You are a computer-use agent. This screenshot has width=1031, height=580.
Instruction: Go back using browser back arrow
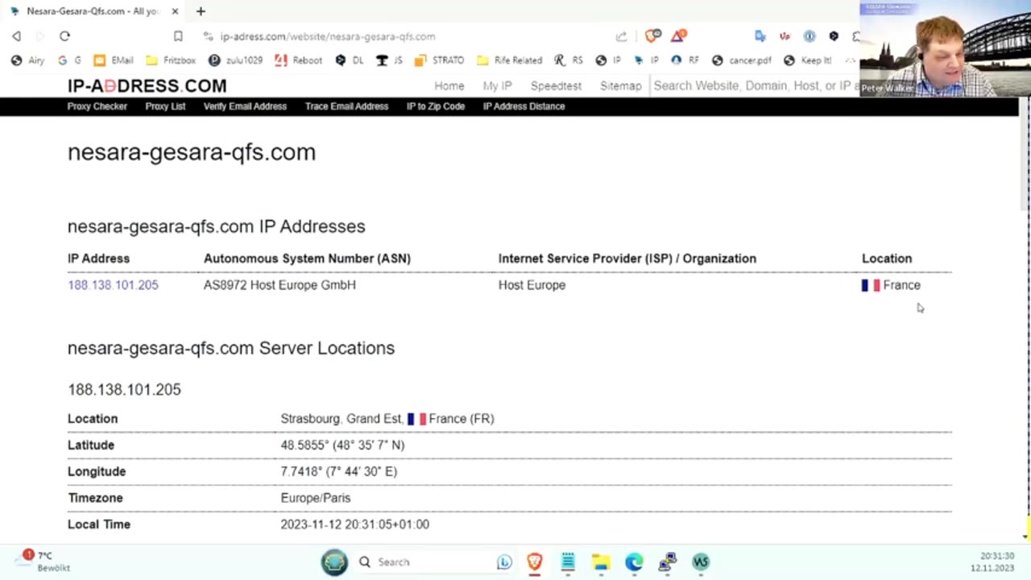16,36
